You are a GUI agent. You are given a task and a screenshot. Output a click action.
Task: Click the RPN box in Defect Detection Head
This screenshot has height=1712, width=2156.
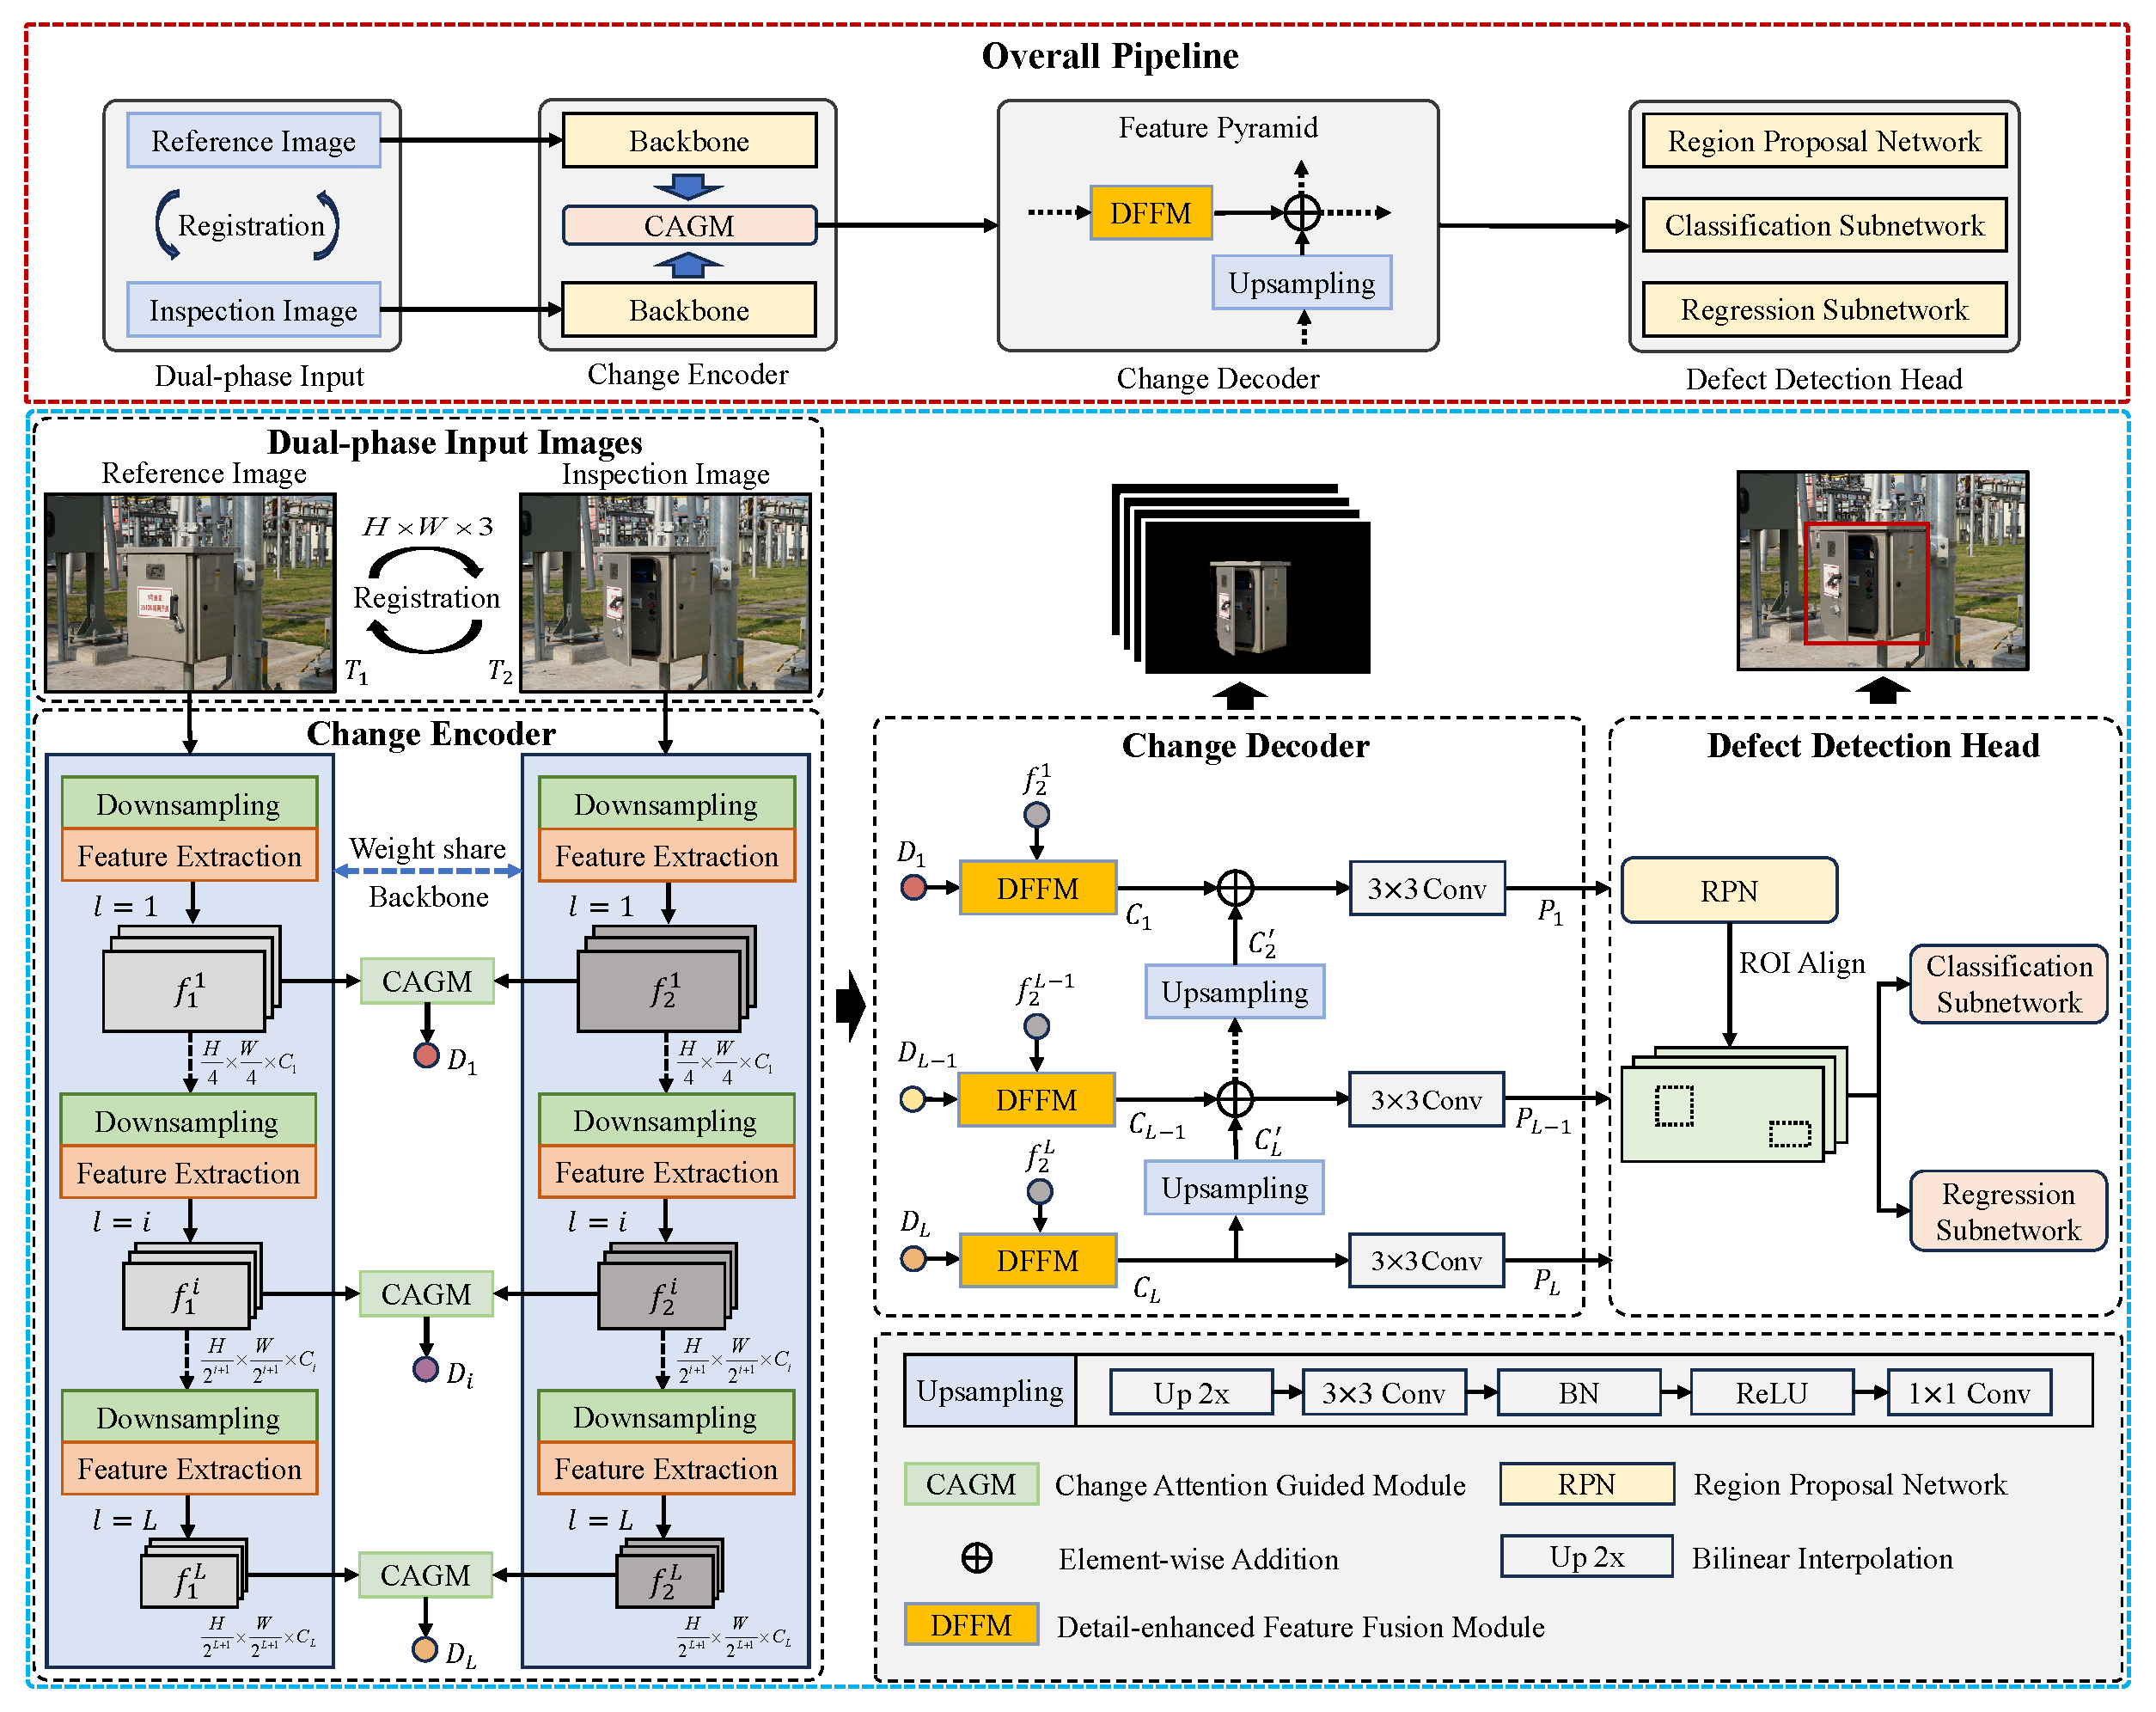[x=1728, y=890]
